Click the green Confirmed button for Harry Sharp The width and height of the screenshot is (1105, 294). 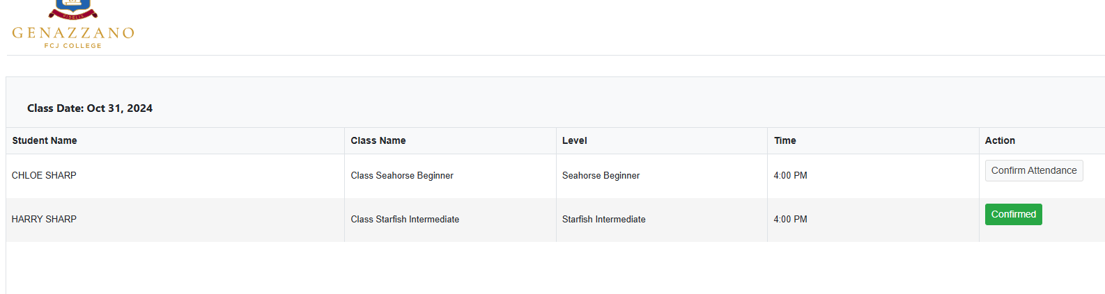[1013, 214]
